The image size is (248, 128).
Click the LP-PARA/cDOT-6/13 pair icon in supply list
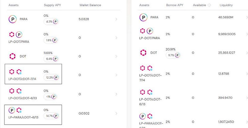(15, 111)
